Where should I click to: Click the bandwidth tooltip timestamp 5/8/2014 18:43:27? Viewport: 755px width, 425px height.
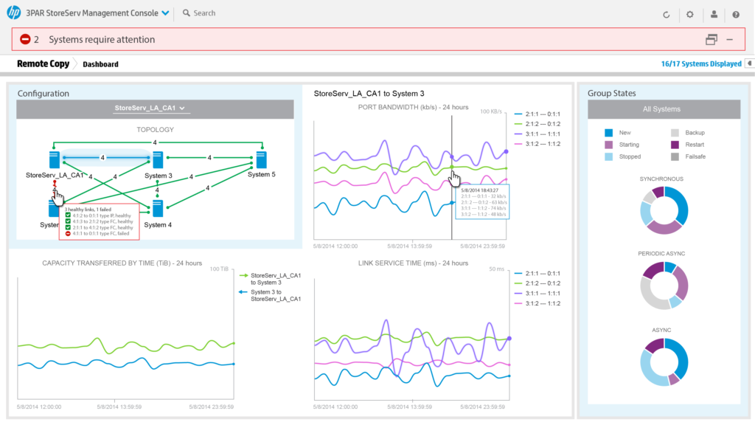[x=479, y=190]
